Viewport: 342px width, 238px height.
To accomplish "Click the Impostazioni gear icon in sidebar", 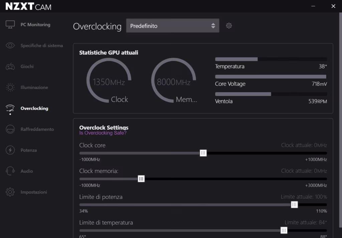I will (x=10, y=192).
